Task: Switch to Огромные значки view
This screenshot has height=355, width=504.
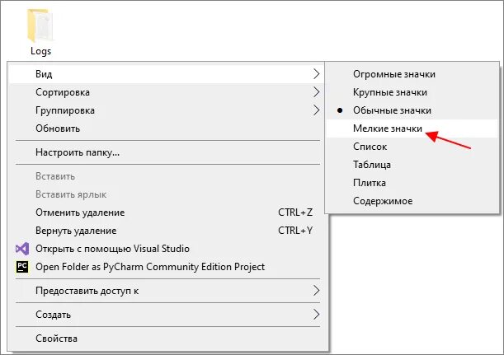Action: [x=393, y=74]
